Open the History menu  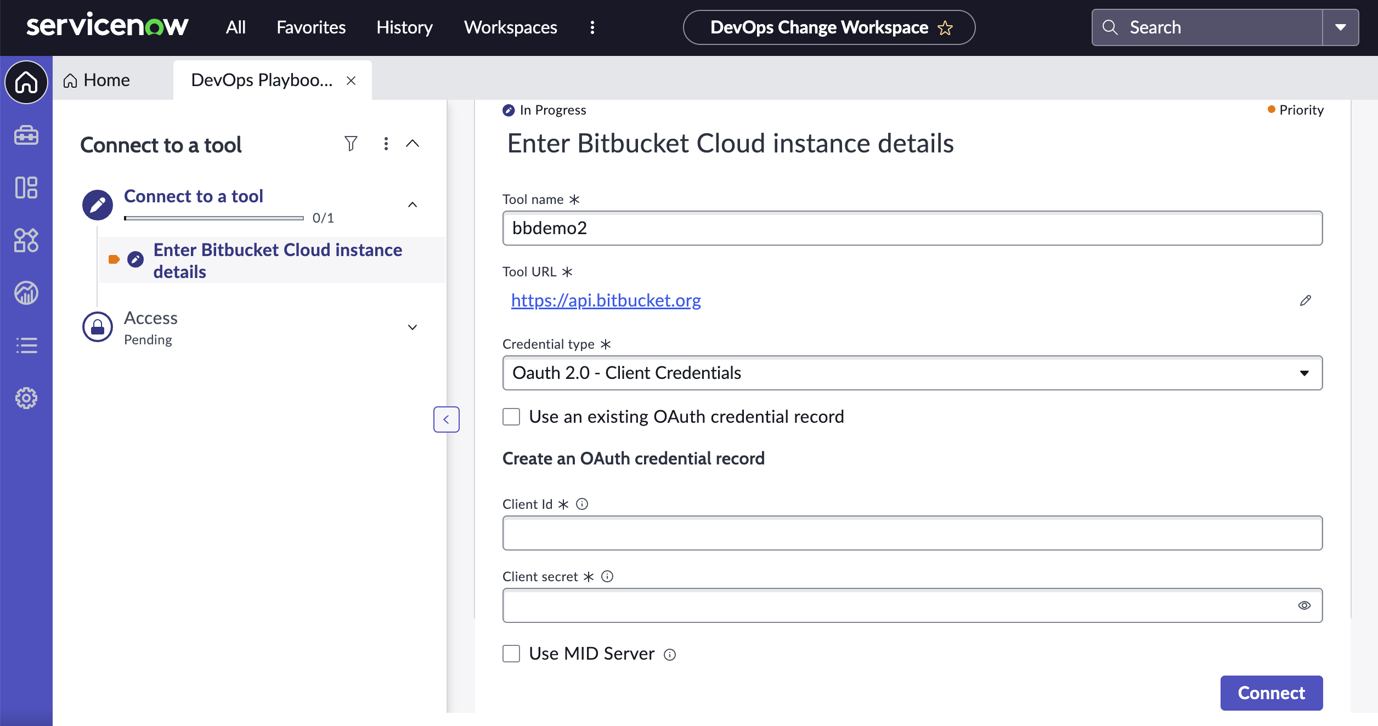tap(405, 27)
